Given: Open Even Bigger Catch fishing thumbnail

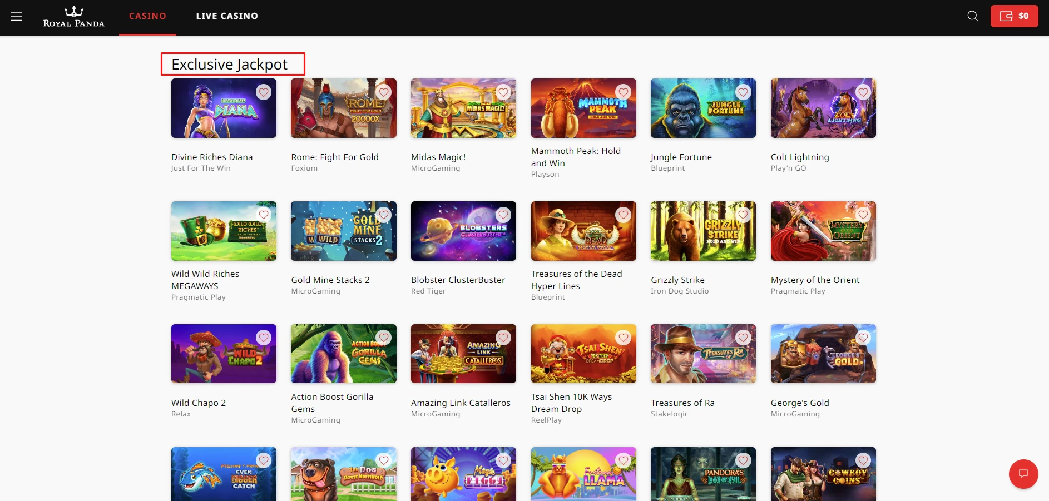Looking at the screenshot, I should 224,474.
